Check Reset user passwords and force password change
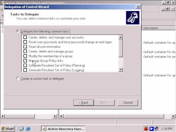Image resolution: width=176 pixels, height=132 pixels. click(25, 42)
